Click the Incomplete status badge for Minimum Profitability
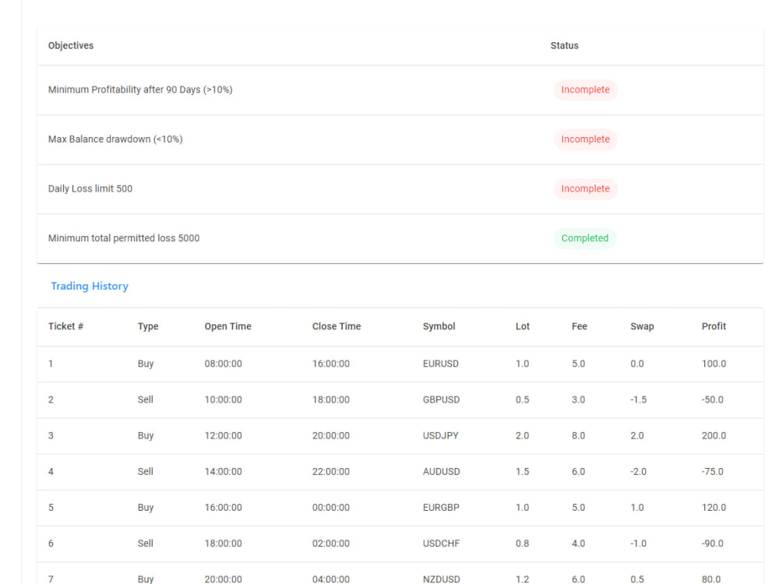Screen dimensions: 779x584 (585, 90)
